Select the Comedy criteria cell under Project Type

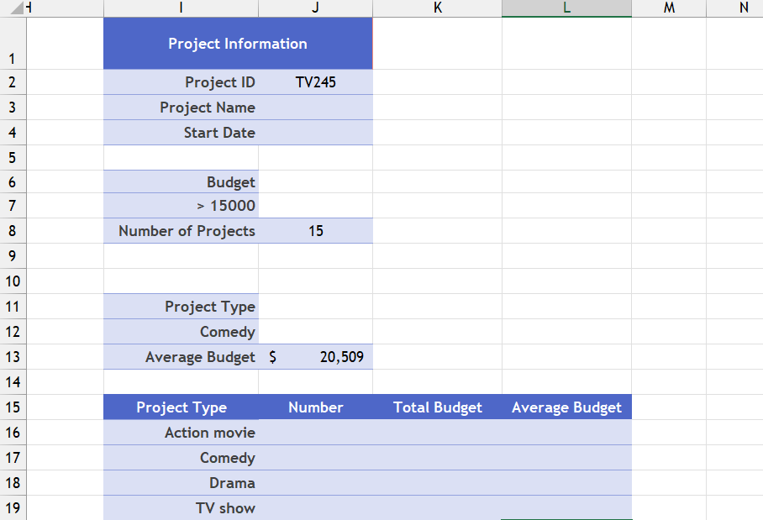pos(181,331)
